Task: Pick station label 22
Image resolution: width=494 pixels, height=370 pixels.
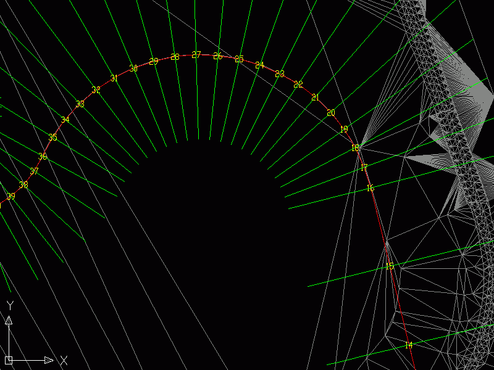Action: [298, 84]
